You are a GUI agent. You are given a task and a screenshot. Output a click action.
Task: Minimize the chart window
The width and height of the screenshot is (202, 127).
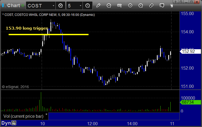(x=186, y=2)
